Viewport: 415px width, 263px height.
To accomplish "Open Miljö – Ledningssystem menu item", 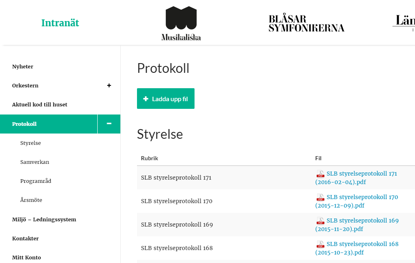I will click(x=44, y=219).
